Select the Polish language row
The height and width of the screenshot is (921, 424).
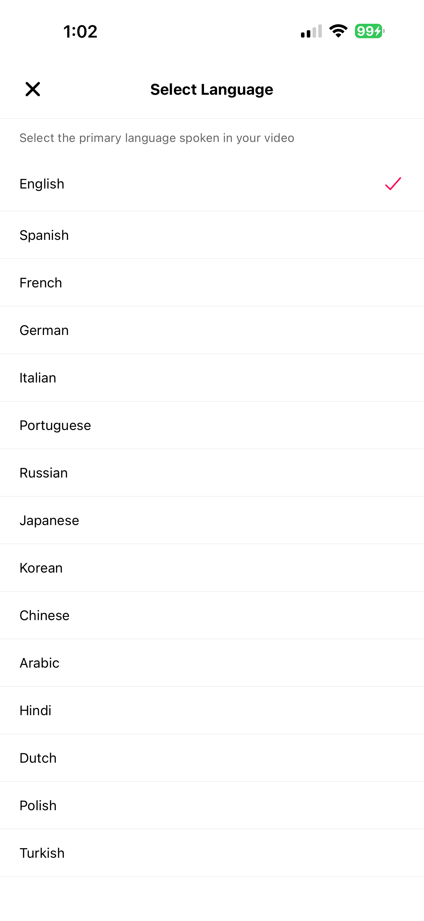[38, 806]
